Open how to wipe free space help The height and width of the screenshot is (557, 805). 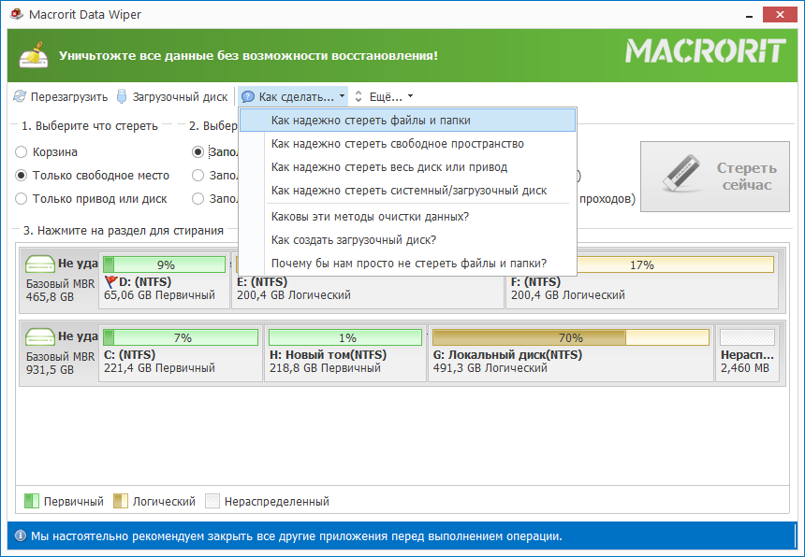pyautogui.click(x=397, y=144)
